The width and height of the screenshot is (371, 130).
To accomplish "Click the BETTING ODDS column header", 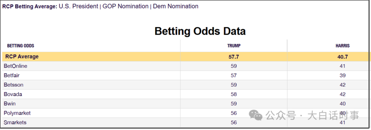I will (21, 46).
